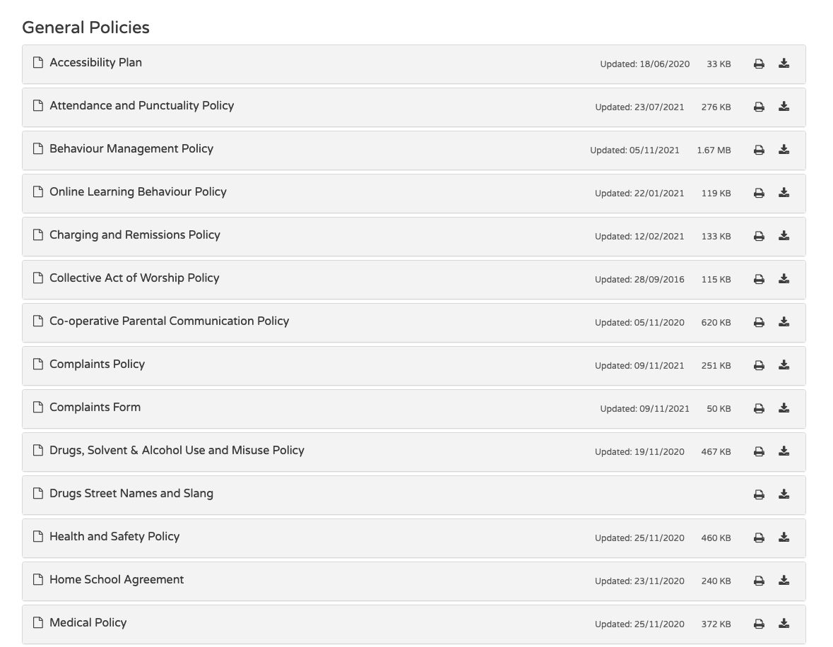Download the Online Learning Behaviour Policy
The height and width of the screenshot is (647, 833).
pyautogui.click(x=784, y=193)
